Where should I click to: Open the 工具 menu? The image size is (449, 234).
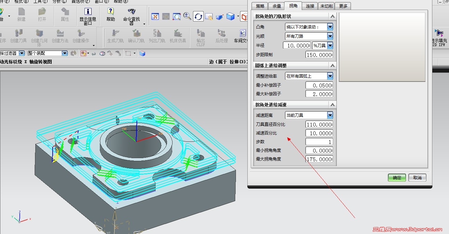(x=40, y=1)
